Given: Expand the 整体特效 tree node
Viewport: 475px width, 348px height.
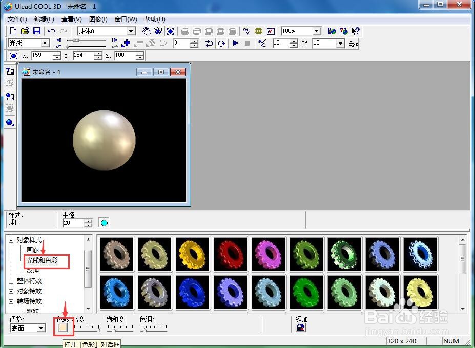Looking at the screenshot, I should click(x=11, y=281).
